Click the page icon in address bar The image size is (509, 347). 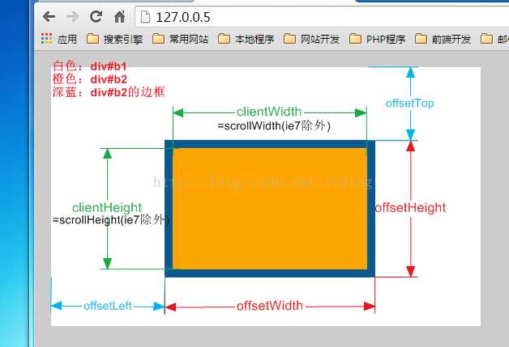[x=145, y=17]
